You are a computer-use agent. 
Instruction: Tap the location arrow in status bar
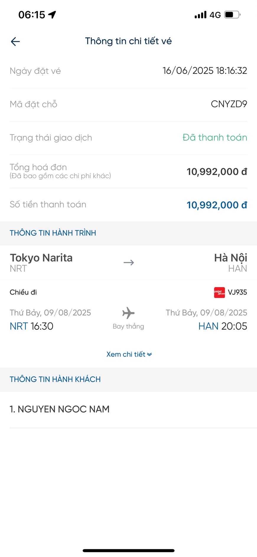52,15
